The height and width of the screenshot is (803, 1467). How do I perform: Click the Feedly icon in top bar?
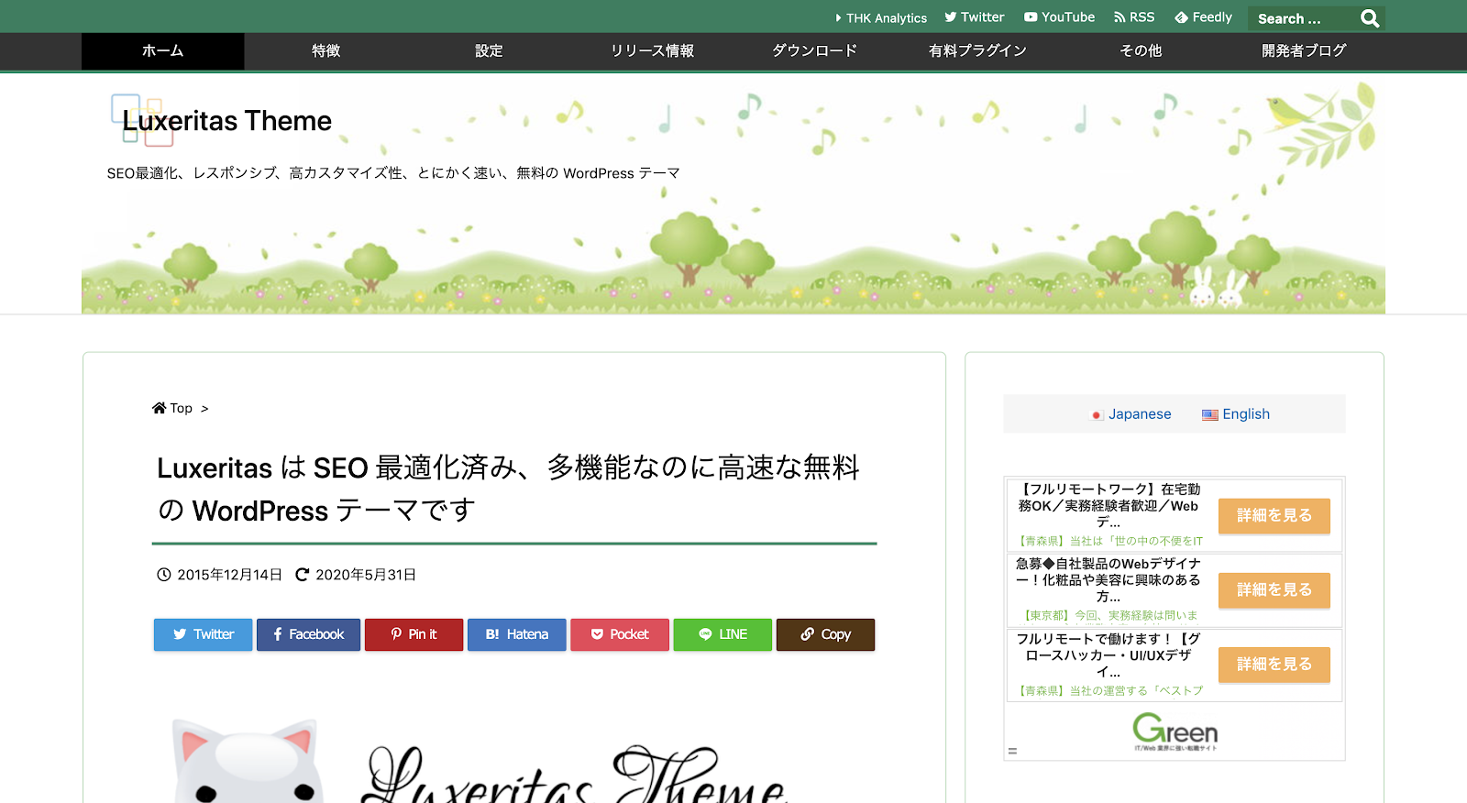coord(1182,17)
